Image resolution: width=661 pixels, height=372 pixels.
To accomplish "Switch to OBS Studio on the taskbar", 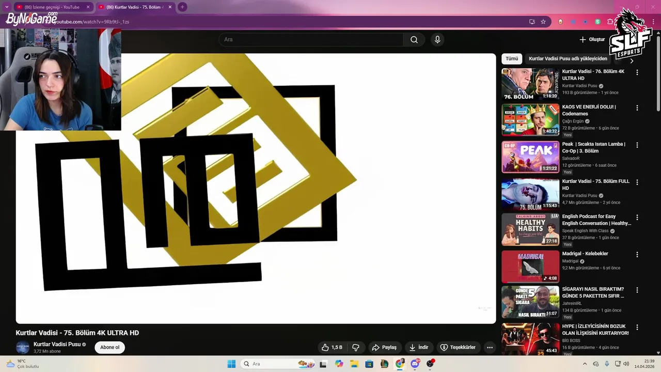I will click(430, 364).
